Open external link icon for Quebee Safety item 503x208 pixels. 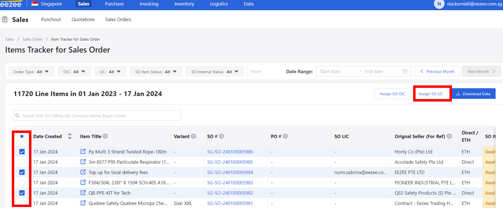83,203
